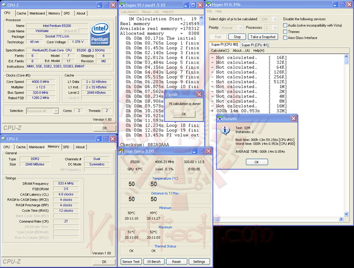
Task: Open Help menu in Hyper PI
Action: click(218, 11)
